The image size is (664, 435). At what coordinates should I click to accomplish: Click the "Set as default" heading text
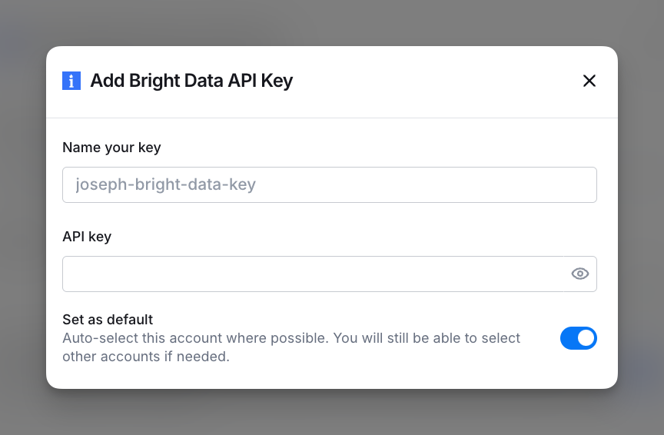(x=108, y=320)
